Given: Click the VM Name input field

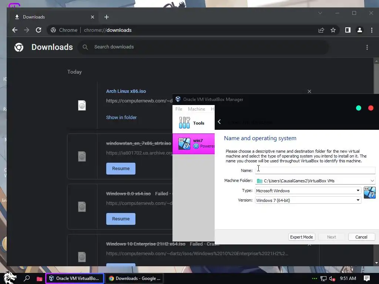Looking at the screenshot, I should click(x=315, y=170).
